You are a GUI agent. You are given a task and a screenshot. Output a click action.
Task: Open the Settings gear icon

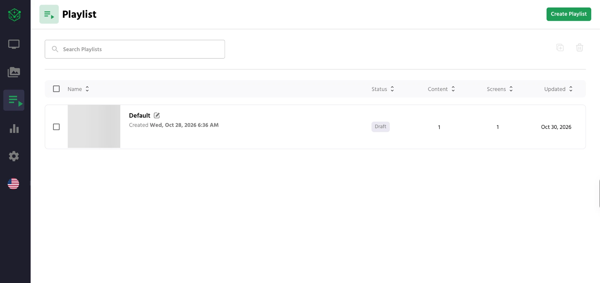click(14, 156)
